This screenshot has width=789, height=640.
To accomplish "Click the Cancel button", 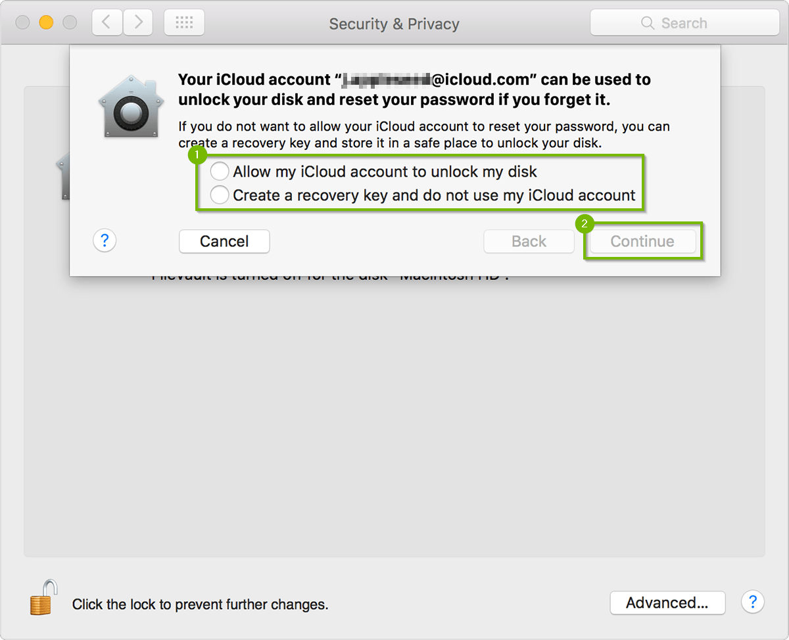I will [x=224, y=241].
